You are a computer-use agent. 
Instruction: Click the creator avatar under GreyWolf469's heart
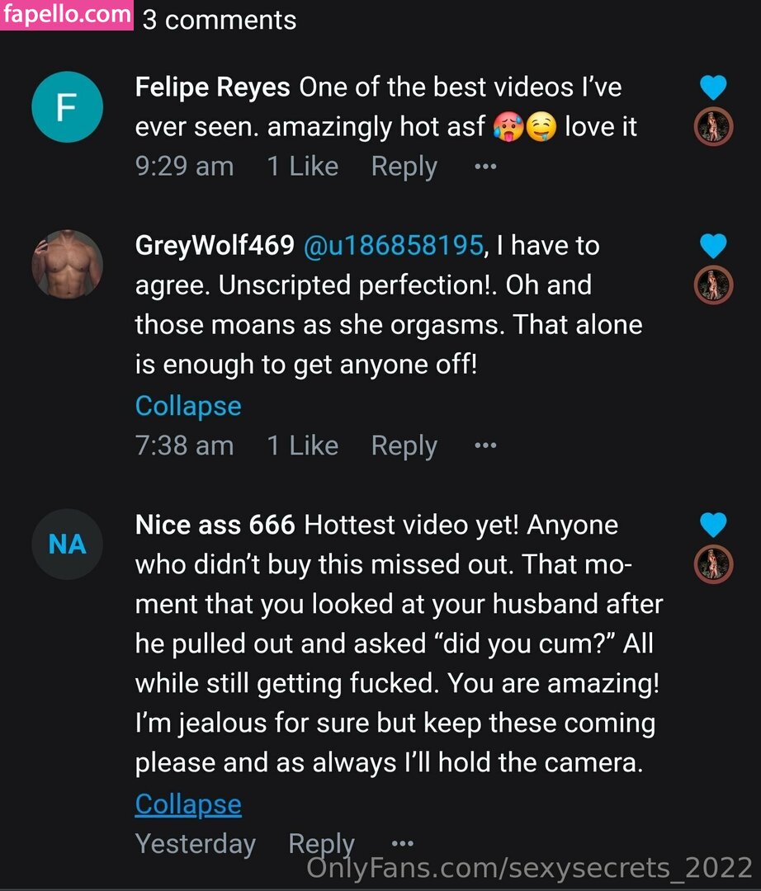pos(712,285)
